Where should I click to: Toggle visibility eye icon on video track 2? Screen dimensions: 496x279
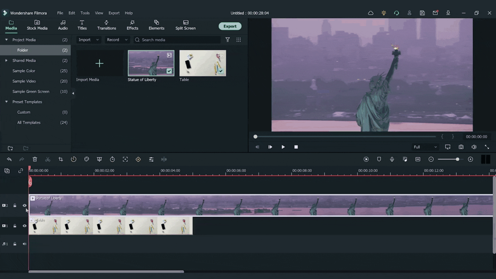click(x=24, y=205)
